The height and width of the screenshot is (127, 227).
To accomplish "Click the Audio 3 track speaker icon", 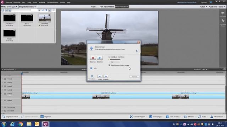I will [5, 83].
